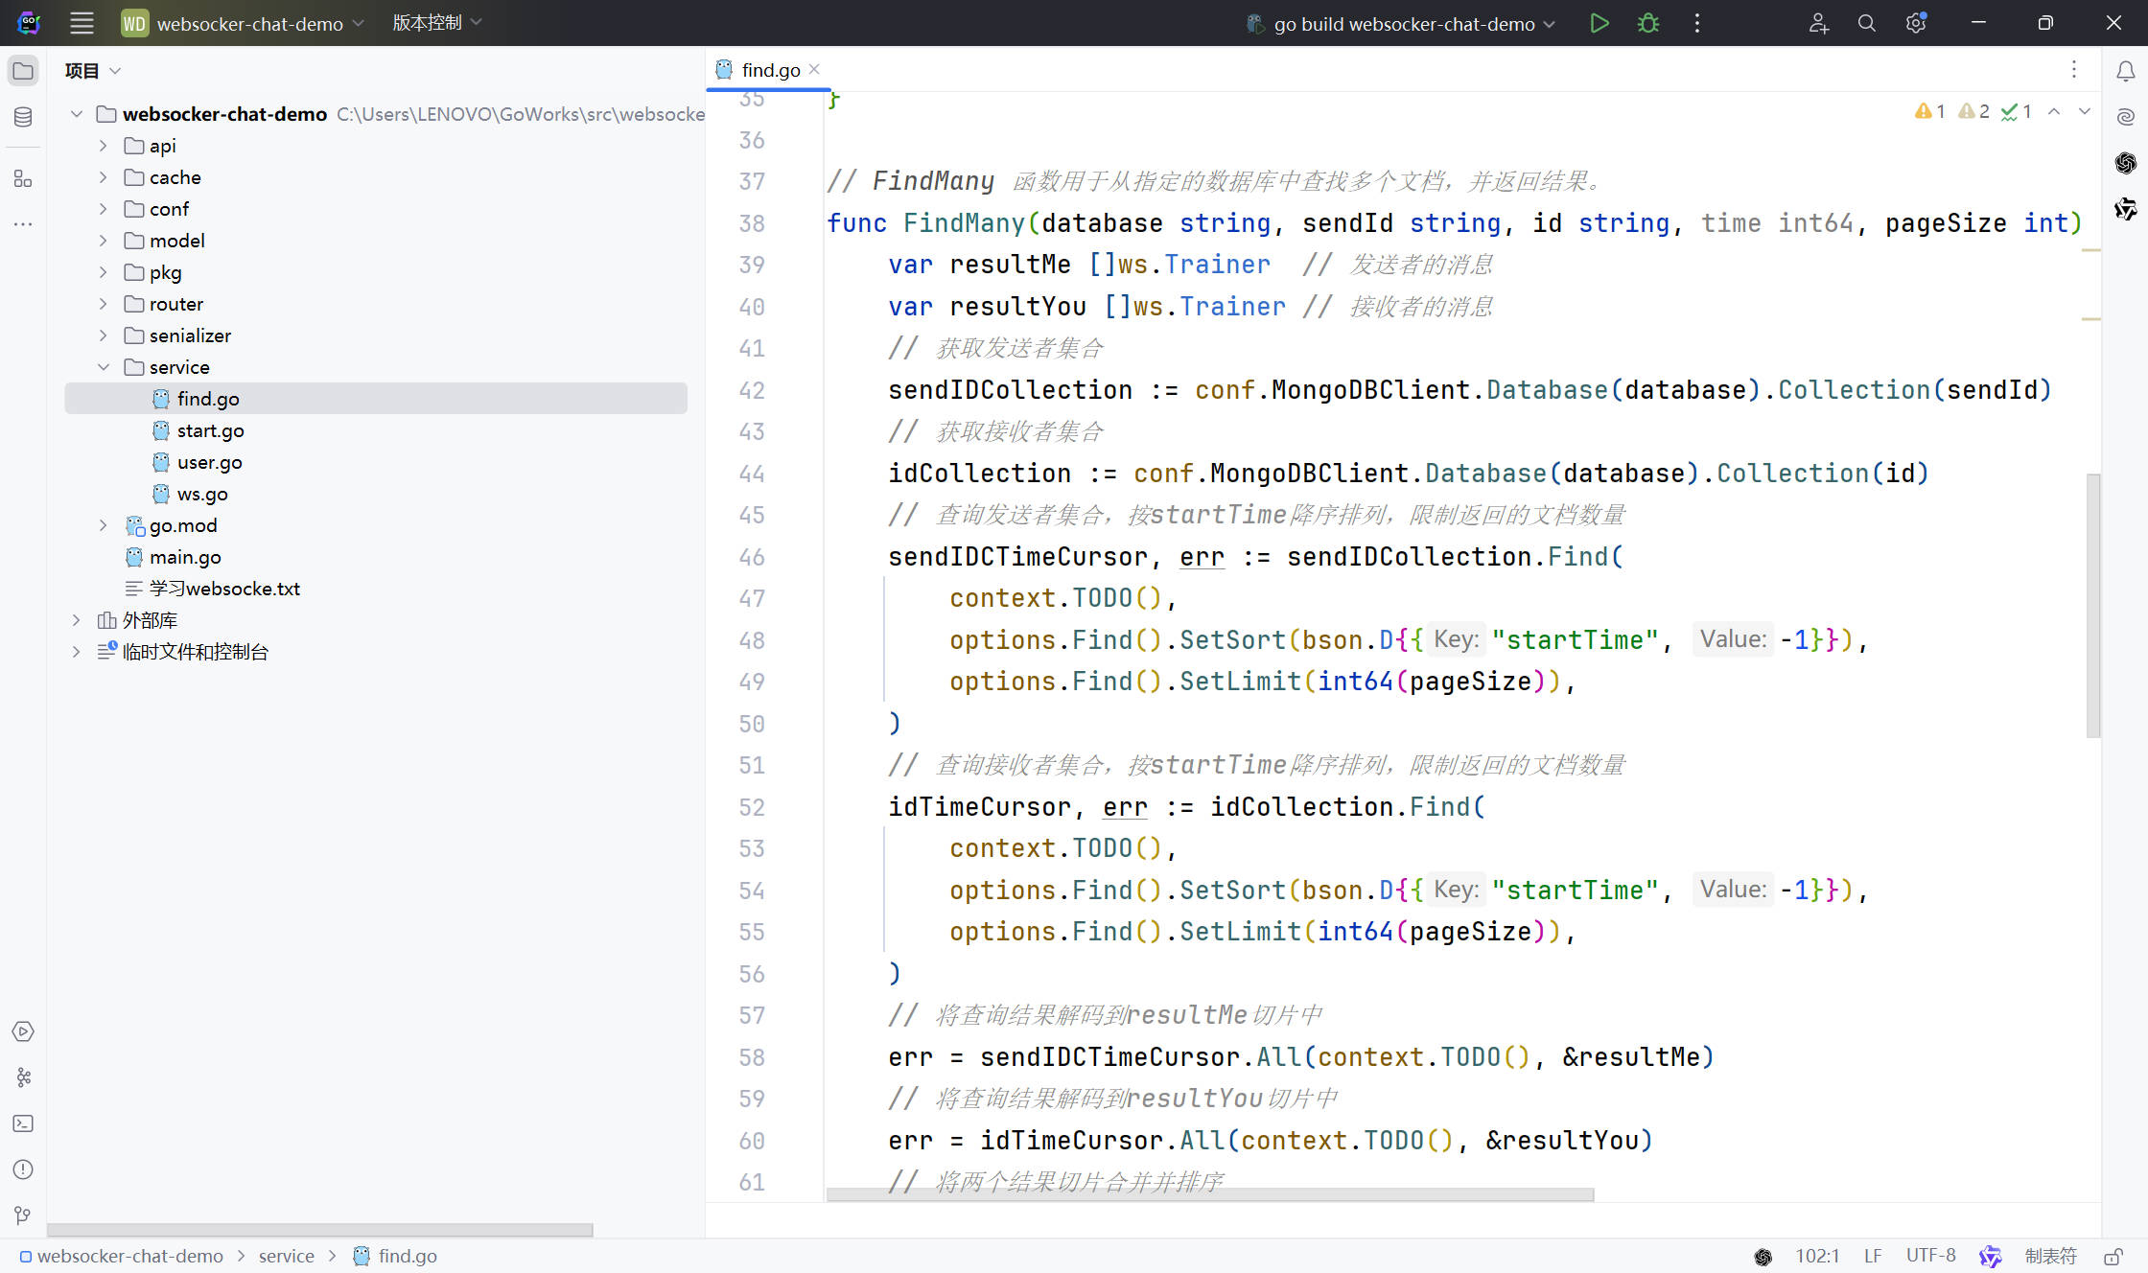Viewport: 2148px width, 1273px height.
Task: Open the 版本控制 dropdown
Action: [x=436, y=22]
